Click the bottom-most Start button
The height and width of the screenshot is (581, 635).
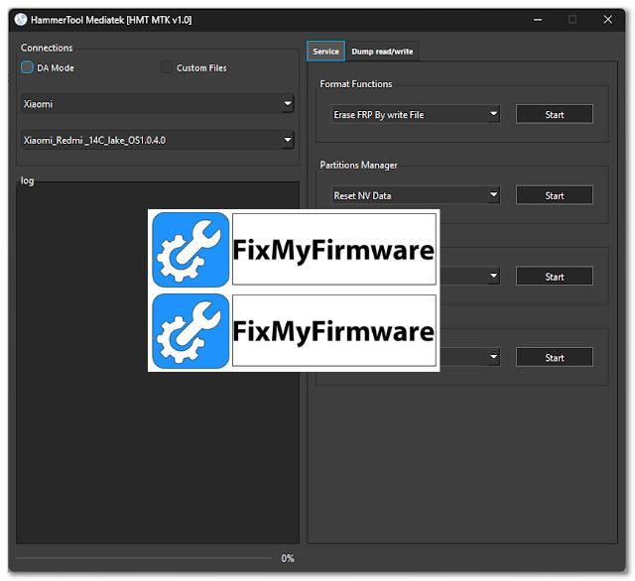click(554, 358)
